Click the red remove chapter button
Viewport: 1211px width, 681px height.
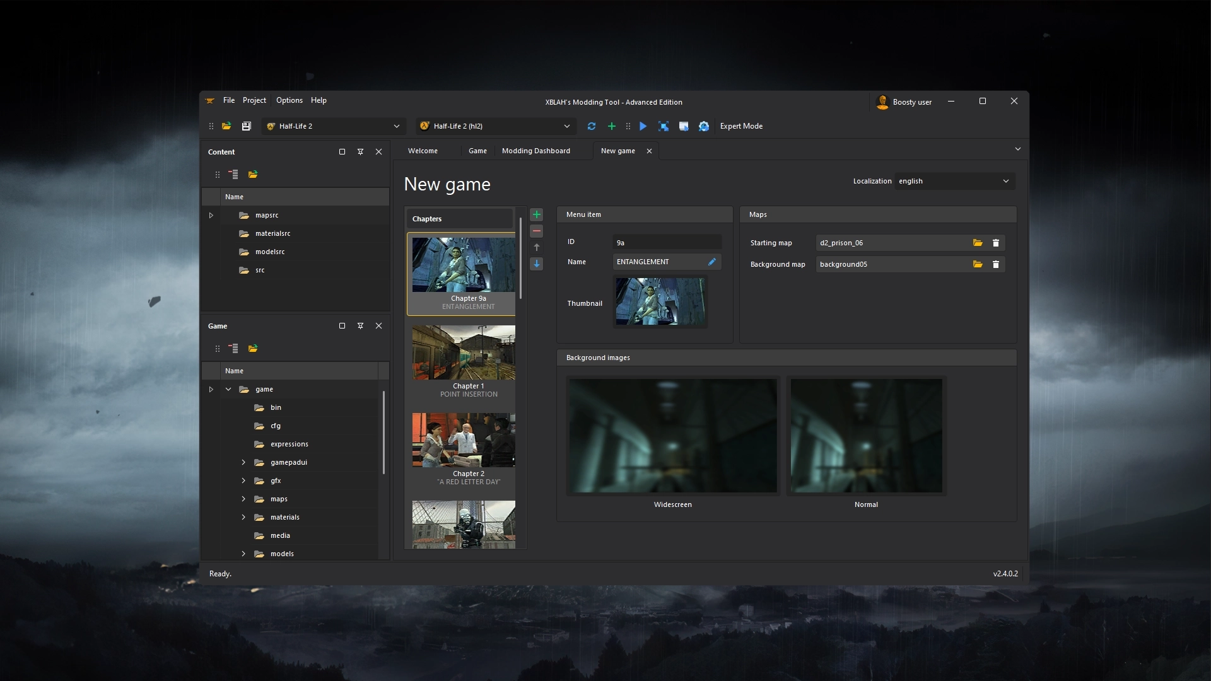point(537,231)
